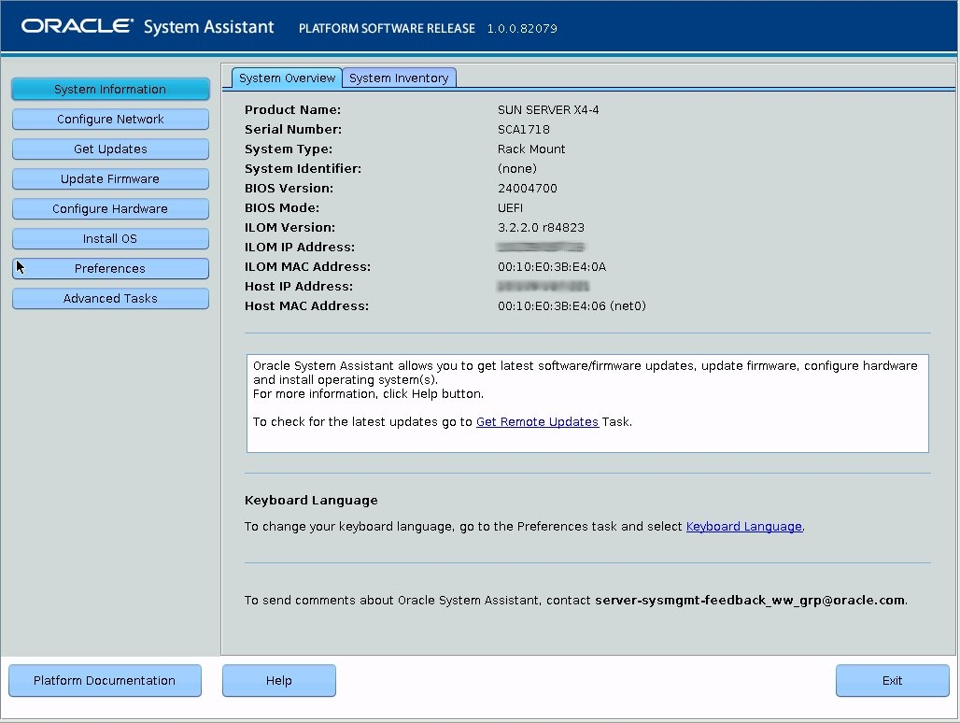Click the feedback email address text
Viewport: 960px width, 723px height.
[750, 601]
